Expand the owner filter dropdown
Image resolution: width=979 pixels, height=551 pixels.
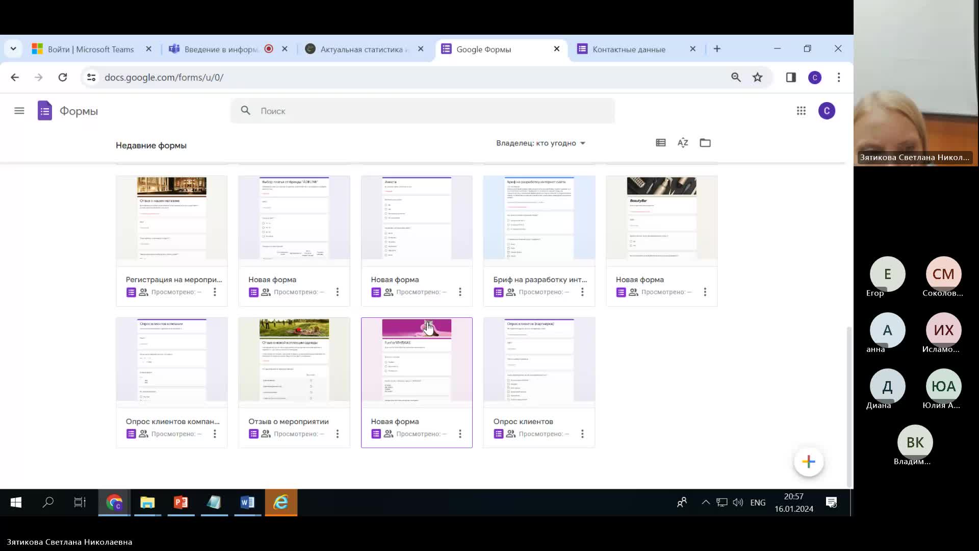click(540, 143)
